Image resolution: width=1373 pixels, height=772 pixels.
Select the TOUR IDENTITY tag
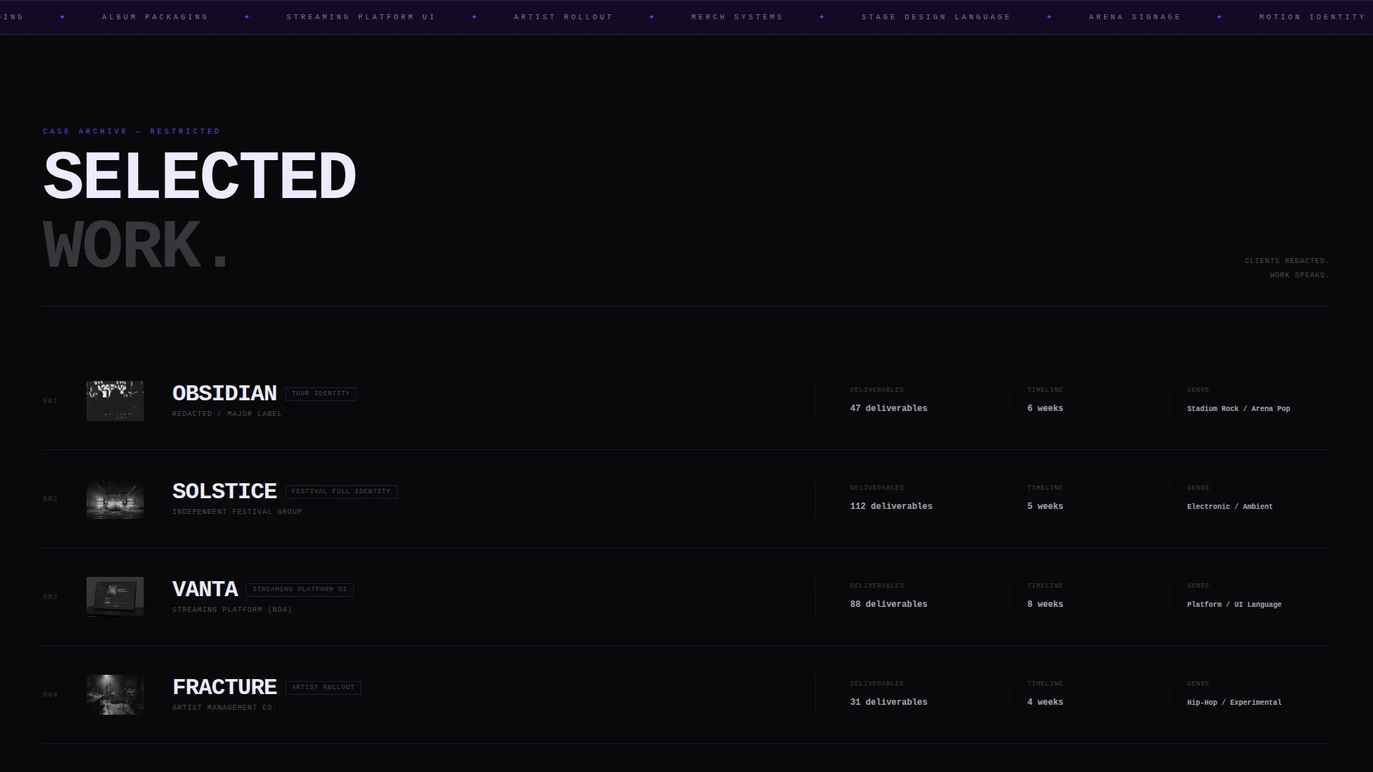321,394
